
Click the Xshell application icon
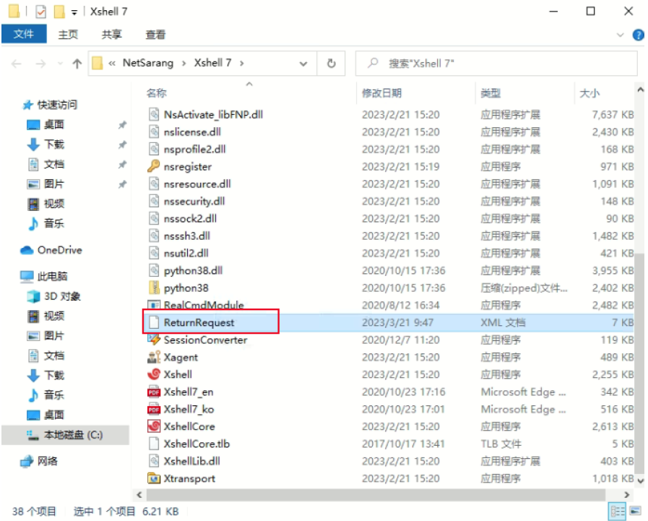pos(153,374)
